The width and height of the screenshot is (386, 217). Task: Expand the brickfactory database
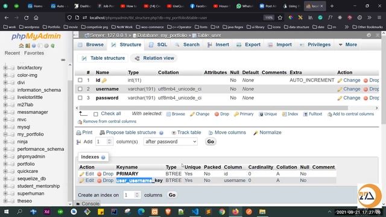tap(5, 68)
